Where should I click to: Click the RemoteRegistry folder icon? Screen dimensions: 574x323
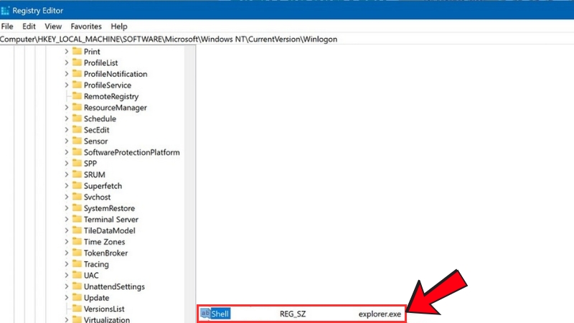[x=77, y=96]
